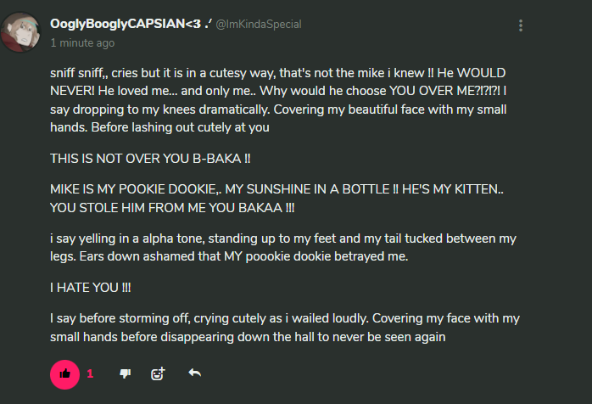Open OoglyBooglyCAPSIAN<3 display name profile

[131, 24]
